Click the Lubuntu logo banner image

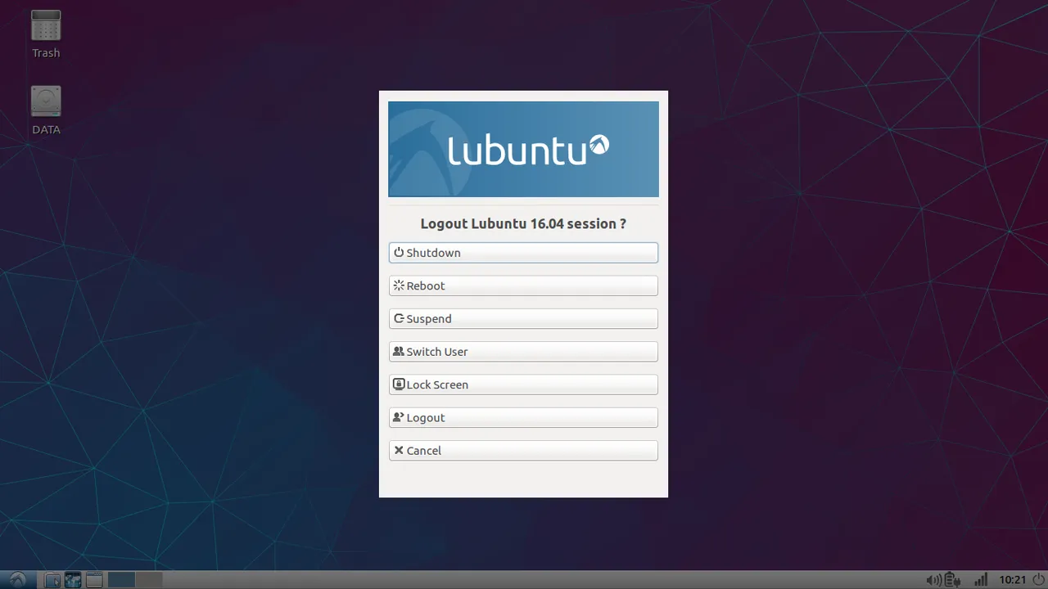pos(523,149)
